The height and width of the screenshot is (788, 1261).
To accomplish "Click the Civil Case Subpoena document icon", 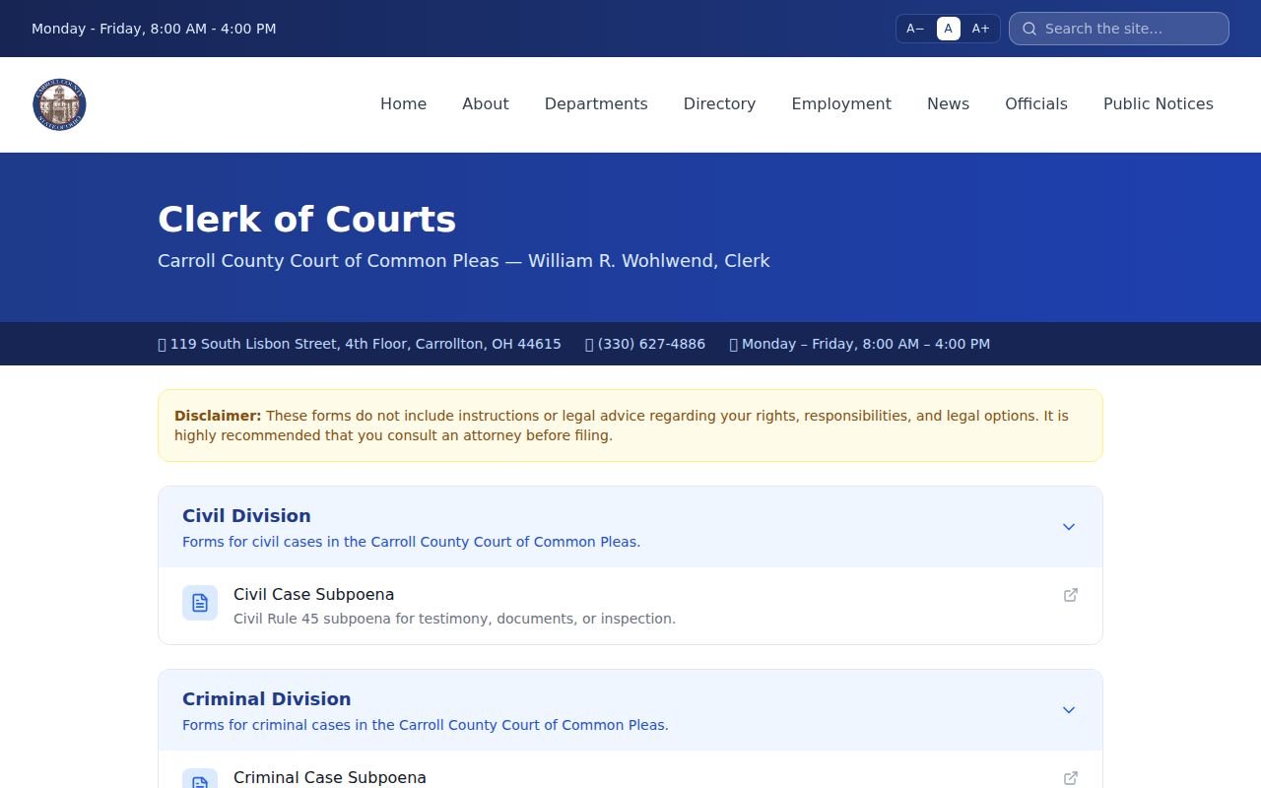I will click(200, 603).
